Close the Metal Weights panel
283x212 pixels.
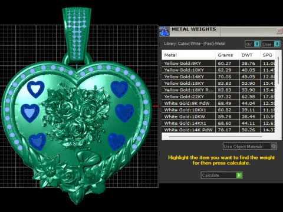point(279,31)
